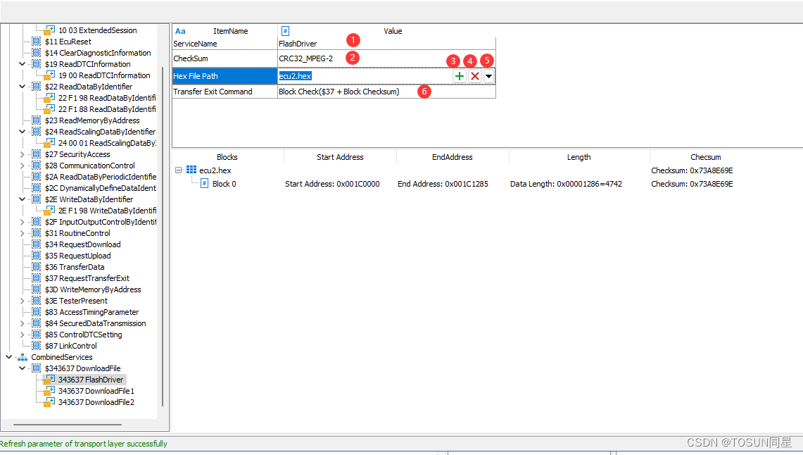Expand the $85 ControlDTCSetting node
The height and width of the screenshot is (455, 803).
pyautogui.click(x=22, y=335)
